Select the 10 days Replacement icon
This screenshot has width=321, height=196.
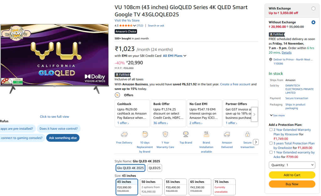click(x=145, y=134)
